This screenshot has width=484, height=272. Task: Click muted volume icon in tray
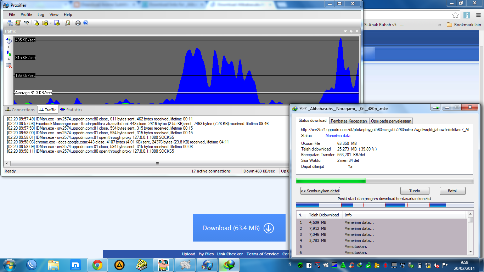click(437, 265)
